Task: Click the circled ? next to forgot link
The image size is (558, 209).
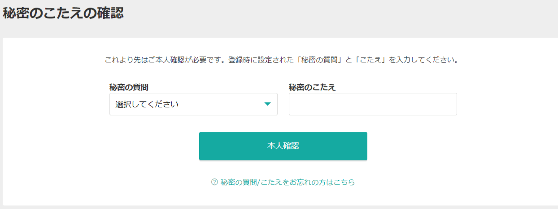Action: click(x=214, y=183)
